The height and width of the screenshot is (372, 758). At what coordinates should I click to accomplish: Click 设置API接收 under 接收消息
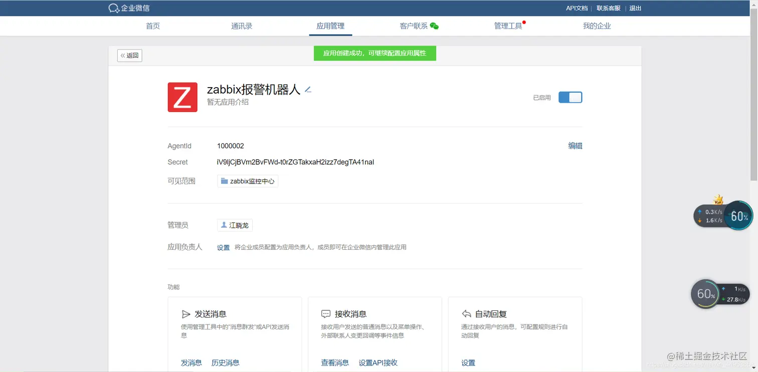[378, 362]
